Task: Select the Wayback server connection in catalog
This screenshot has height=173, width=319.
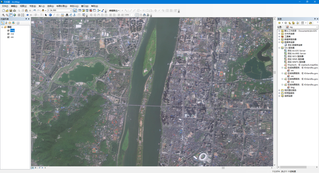Action: coord(302,65)
